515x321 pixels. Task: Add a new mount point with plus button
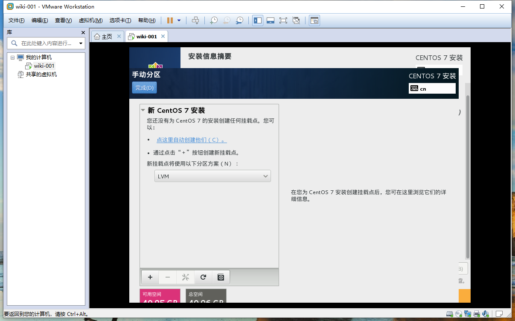[150, 277]
